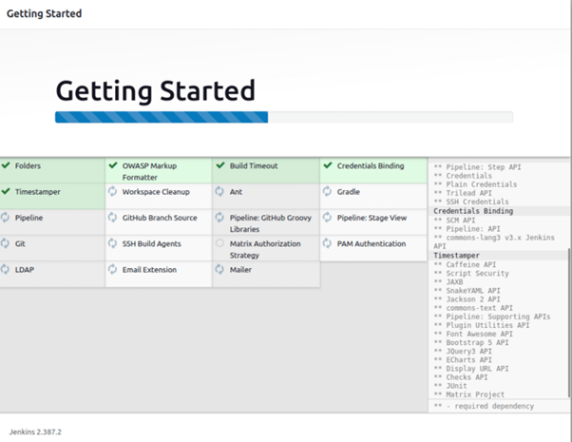Select the GitHub Branch Source plugin tile
This screenshot has width=572, height=442.
[x=158, y=218]
